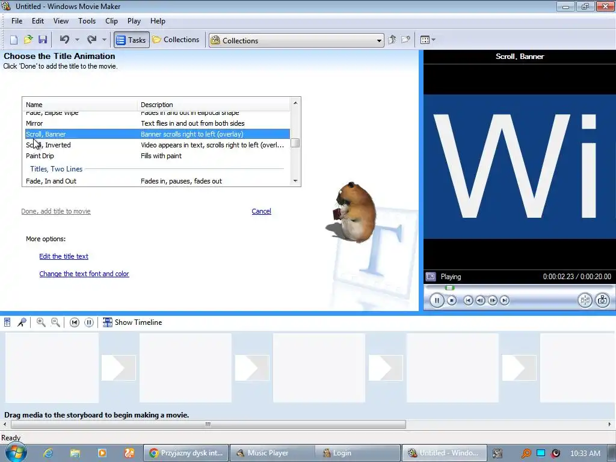This screenshot has height=462, width=616.
Task: Open the Edit menu
Action: [38, 21]
